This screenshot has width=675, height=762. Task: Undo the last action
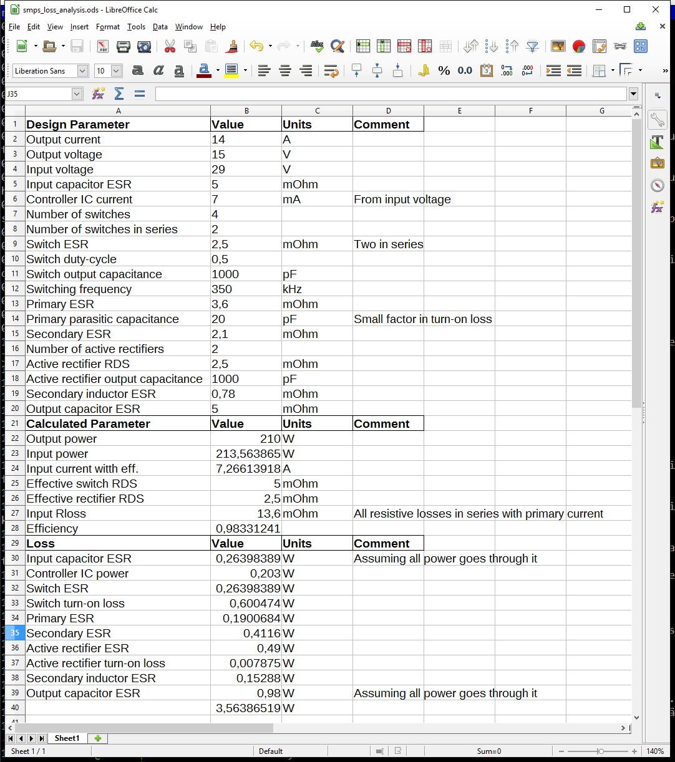click(x=256, y=46)
